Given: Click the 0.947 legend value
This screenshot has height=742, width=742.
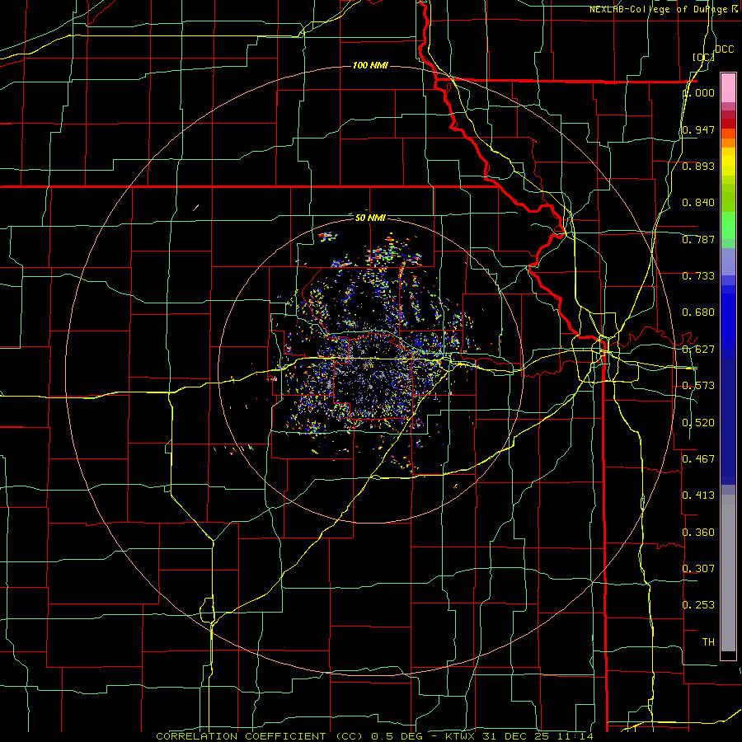Looking at the screenshot, I should click(698, 129).
